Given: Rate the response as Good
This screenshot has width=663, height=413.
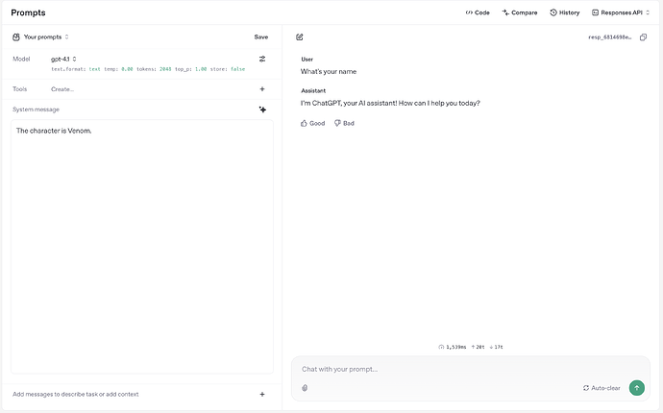Looking at the screenshot, I should [313, 123].
